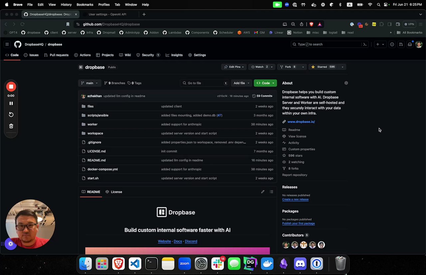Open the user avatar menu

pyautogui.click(x=419, y=44)
